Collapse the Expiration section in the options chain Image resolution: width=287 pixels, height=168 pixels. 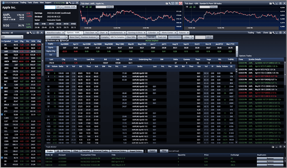[x=49, y=70]
